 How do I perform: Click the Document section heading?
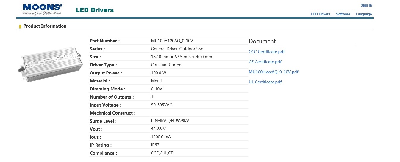[262, 42]
